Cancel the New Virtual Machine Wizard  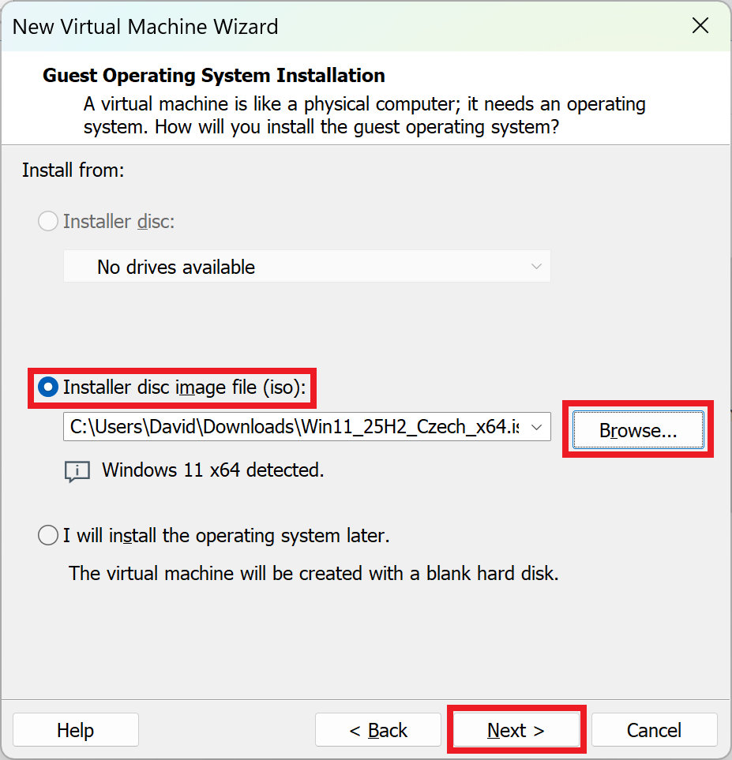click(654, 729)
